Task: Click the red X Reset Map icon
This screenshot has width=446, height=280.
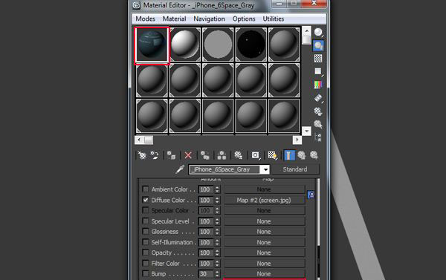Action: [x=188, y=155]
